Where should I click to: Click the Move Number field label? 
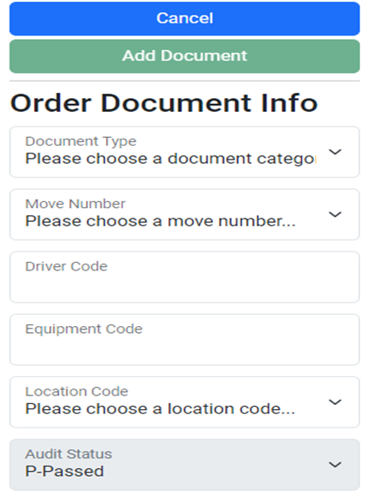point(75,204)
